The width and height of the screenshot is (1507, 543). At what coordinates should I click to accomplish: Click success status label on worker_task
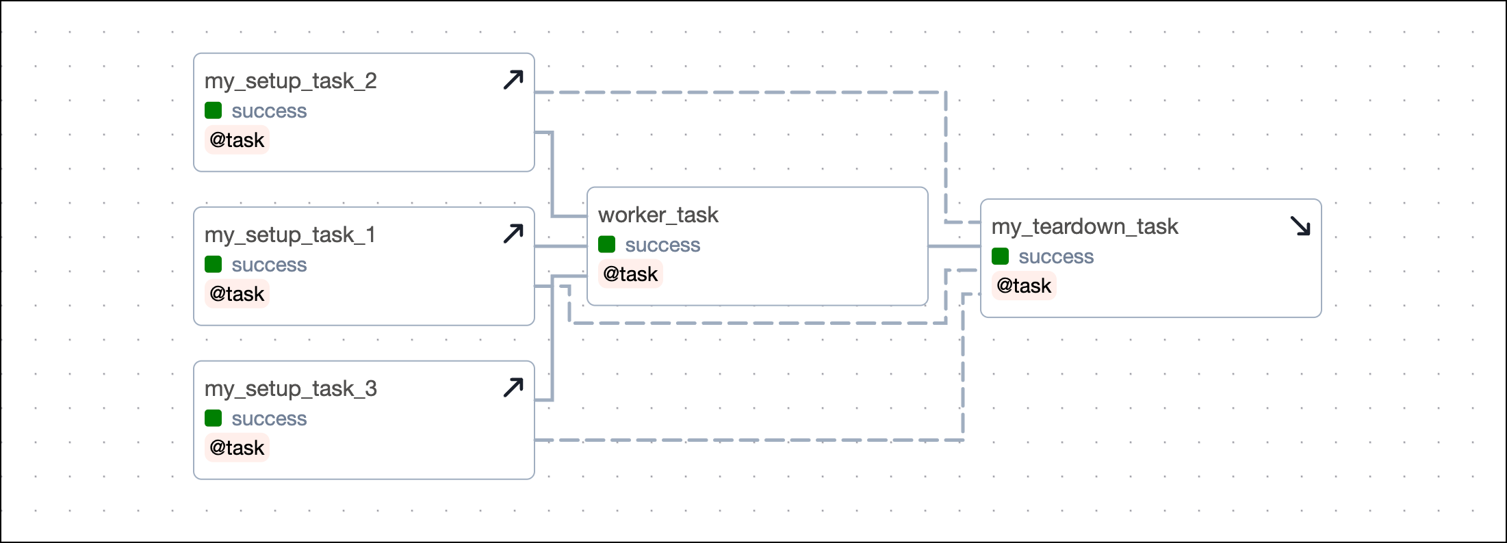[x=662, y=245]
